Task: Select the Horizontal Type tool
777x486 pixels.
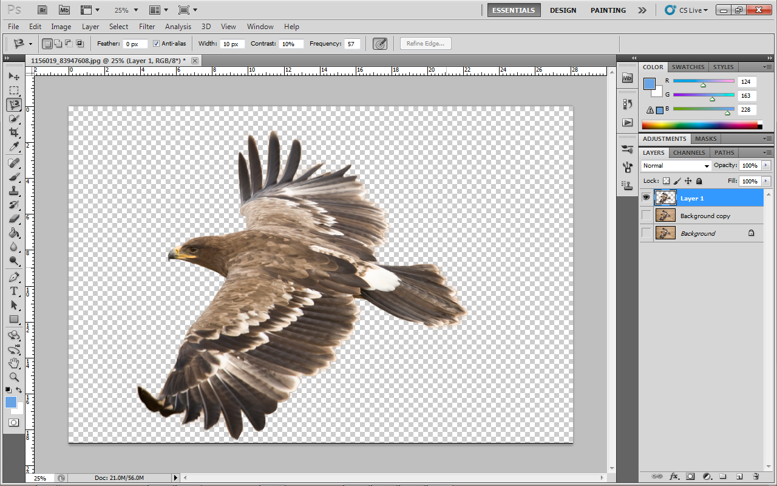Action: pyautogui.click(x=14, y=291)
